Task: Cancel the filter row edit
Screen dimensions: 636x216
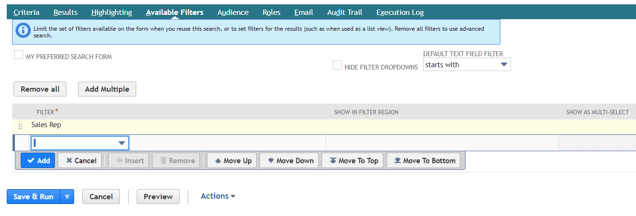Action: [80, 161]
